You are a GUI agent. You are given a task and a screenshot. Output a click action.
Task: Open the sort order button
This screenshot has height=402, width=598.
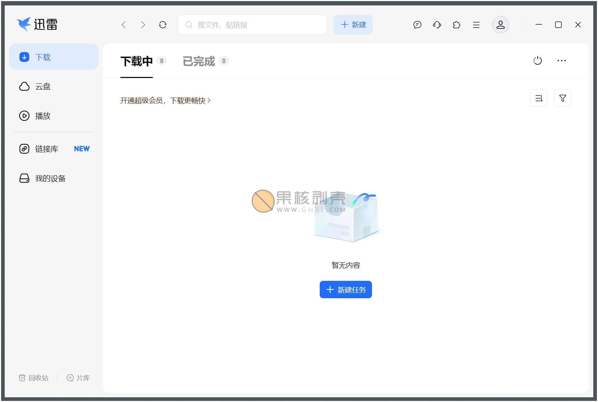tap(539, 98)
